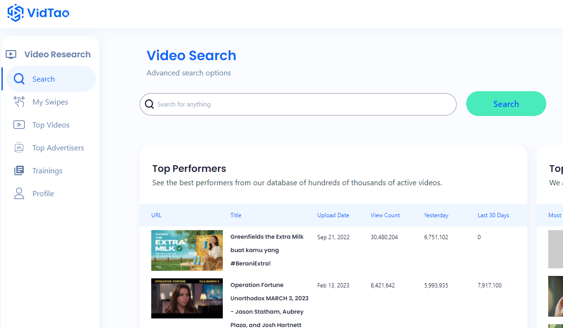The width and height of the screenshot is (563, 328).
Task: Click view count '30,480,204'
Action: coord(384,237)
